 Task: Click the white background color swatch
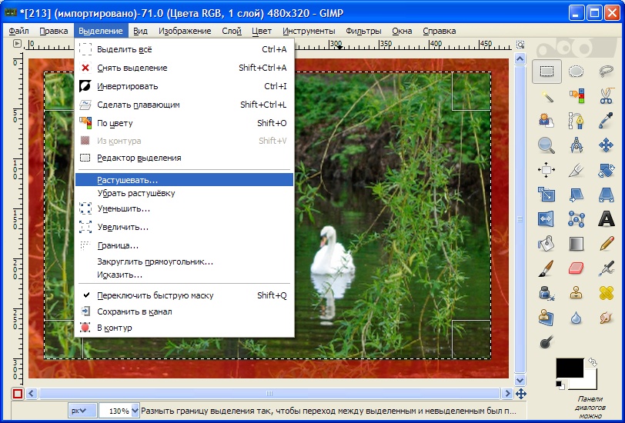[x=590, y=382]
